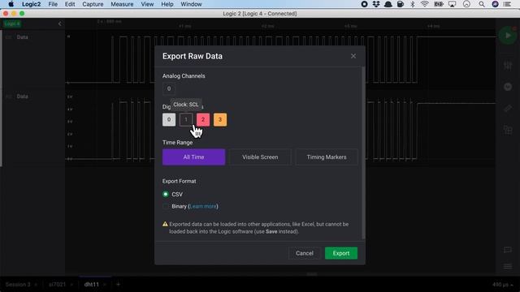520x292 pixels.
Task: Open the 490 µs zoom dropdown
Action: pyautogui.click(x=502, y=285)
